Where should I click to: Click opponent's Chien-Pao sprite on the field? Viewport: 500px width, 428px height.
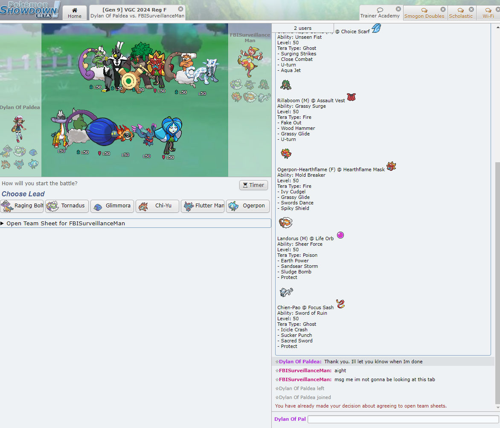[x=202, y=72]
